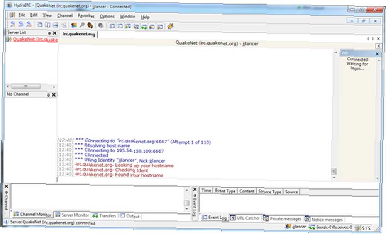Image resolution: width=386 pixels, height=235 pixels.
Task: Pin the Server List panel
Action: point(49,33)
